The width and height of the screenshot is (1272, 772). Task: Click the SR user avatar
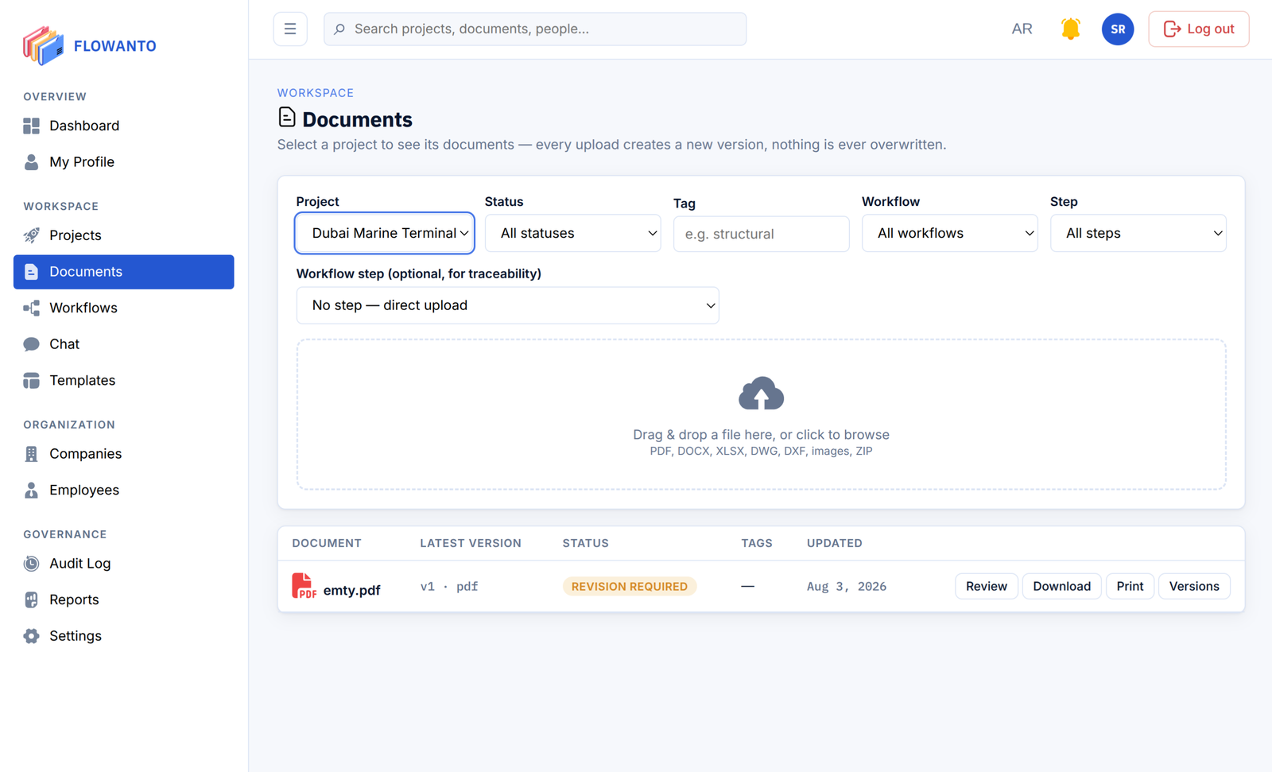1118,29
